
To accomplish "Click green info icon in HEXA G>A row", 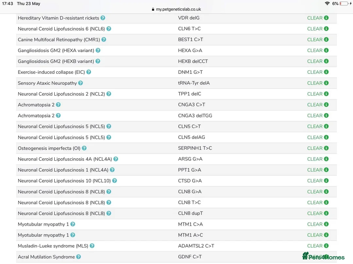I will tap(326, 51).
